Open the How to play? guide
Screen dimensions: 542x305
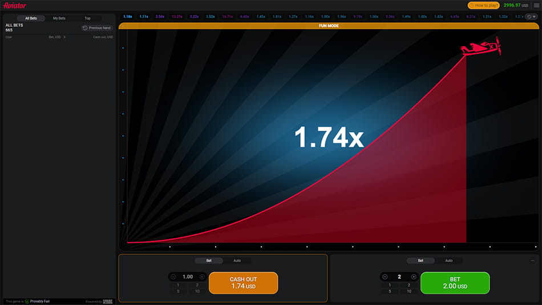484,5
